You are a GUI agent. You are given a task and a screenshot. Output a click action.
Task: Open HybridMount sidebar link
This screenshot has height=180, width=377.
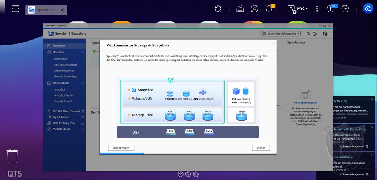point(61,117)
